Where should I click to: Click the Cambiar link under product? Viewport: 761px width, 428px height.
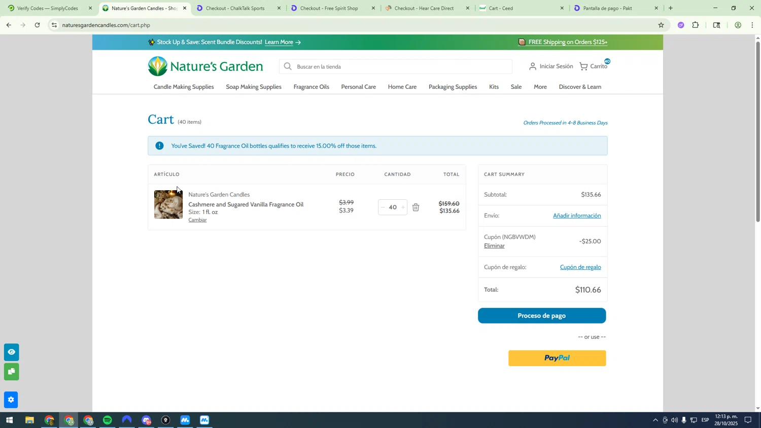197,220
